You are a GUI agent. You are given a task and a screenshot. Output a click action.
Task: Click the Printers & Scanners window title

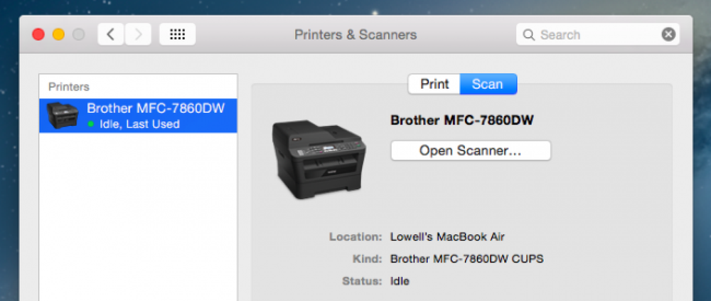pyautogui.click(x=355, y=34)
